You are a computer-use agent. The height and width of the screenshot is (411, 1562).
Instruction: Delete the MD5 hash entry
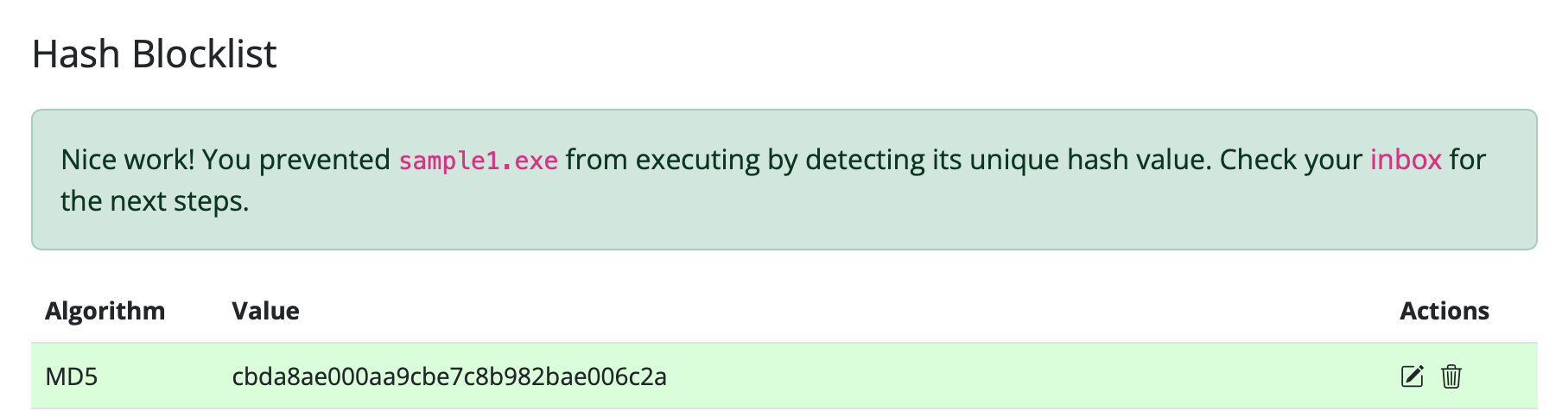(1451, 376)
